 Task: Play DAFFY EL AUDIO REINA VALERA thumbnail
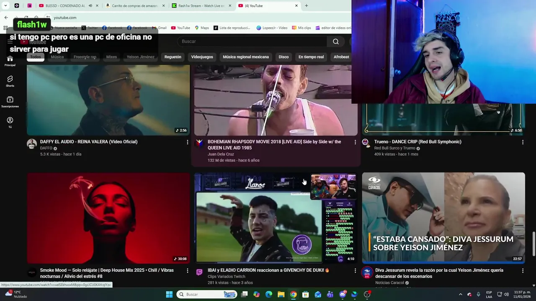pyautogui.click(x=108, y=100)
